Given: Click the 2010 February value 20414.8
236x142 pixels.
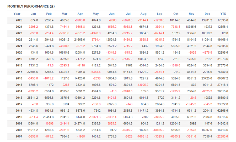Looking at the screenshot, I should tap(47, 117).
